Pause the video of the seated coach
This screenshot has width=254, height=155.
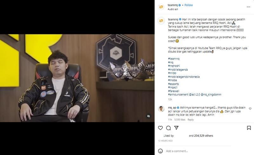(x=77, y=78)
